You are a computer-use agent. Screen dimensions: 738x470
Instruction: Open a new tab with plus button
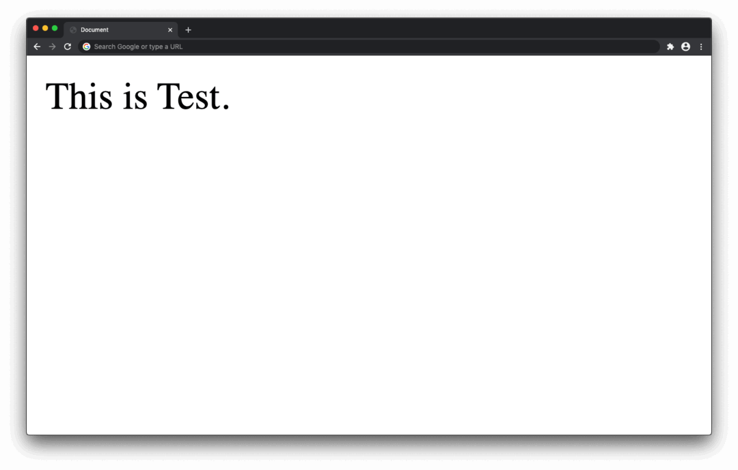189,29
